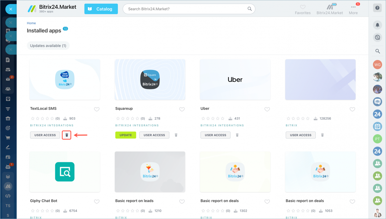This screenshot has width=386, height=219.
Task: Open Bitrix24.Market menu item in the top bar
Action: coord(330,9)
